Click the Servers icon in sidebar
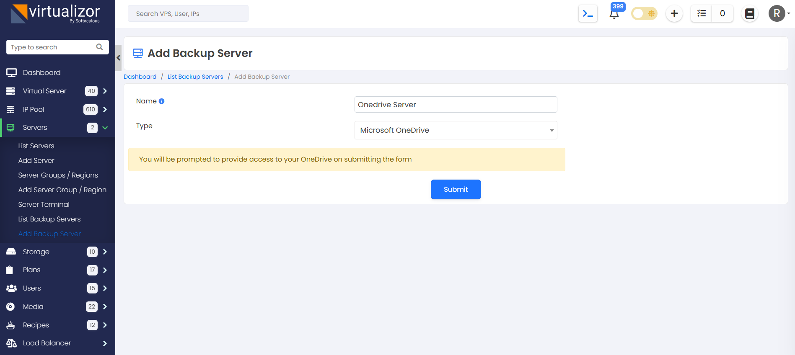This screenshot has height=355, width=795. [10, 128]
